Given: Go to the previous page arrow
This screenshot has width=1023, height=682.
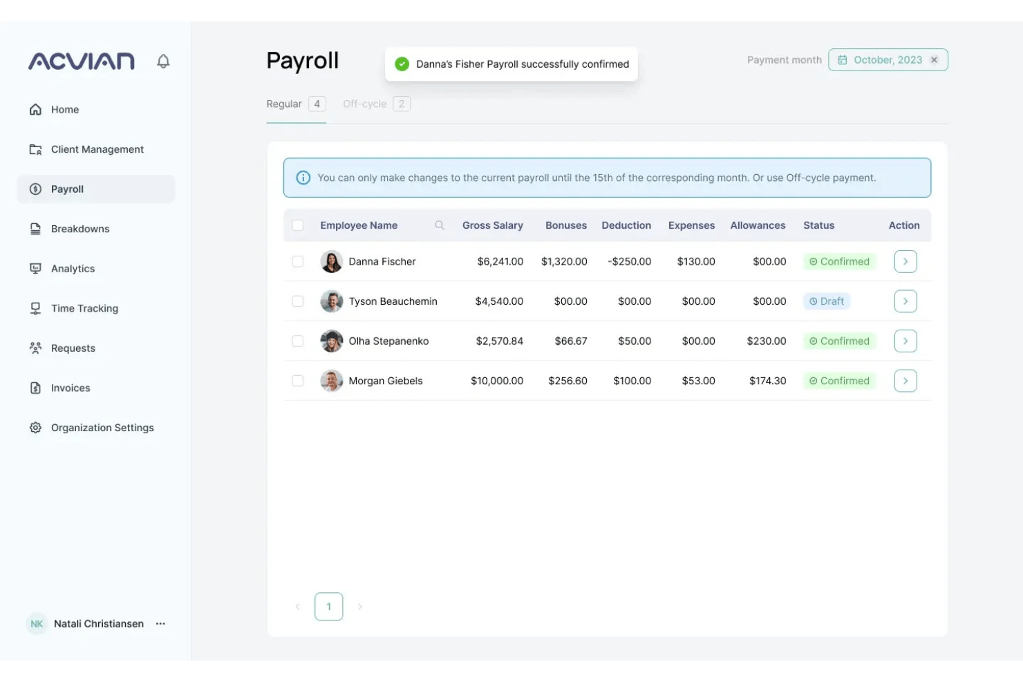Looking at the screenshot, I should (x=298, y=607).
